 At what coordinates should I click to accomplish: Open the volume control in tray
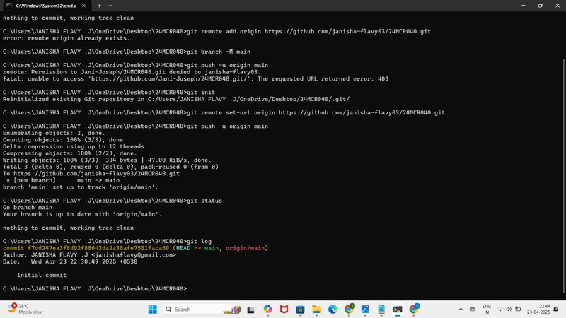(x=509, y=310)
